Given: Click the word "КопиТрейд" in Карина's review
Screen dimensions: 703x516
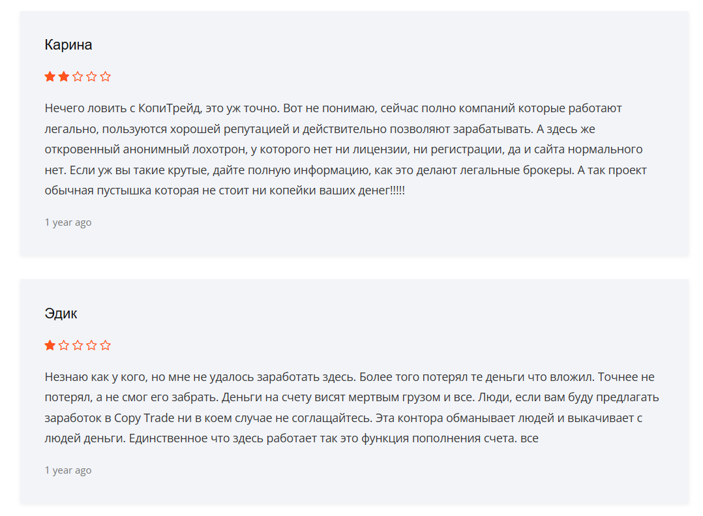Looking at the screenshot, I should click(170, 108).
